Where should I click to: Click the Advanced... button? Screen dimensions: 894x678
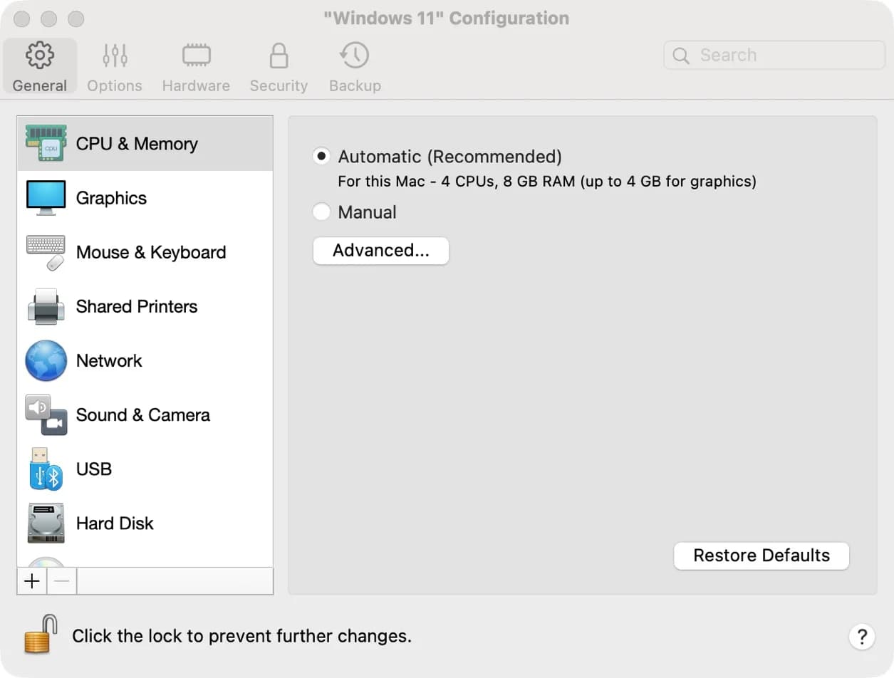[x=381, y=251]
